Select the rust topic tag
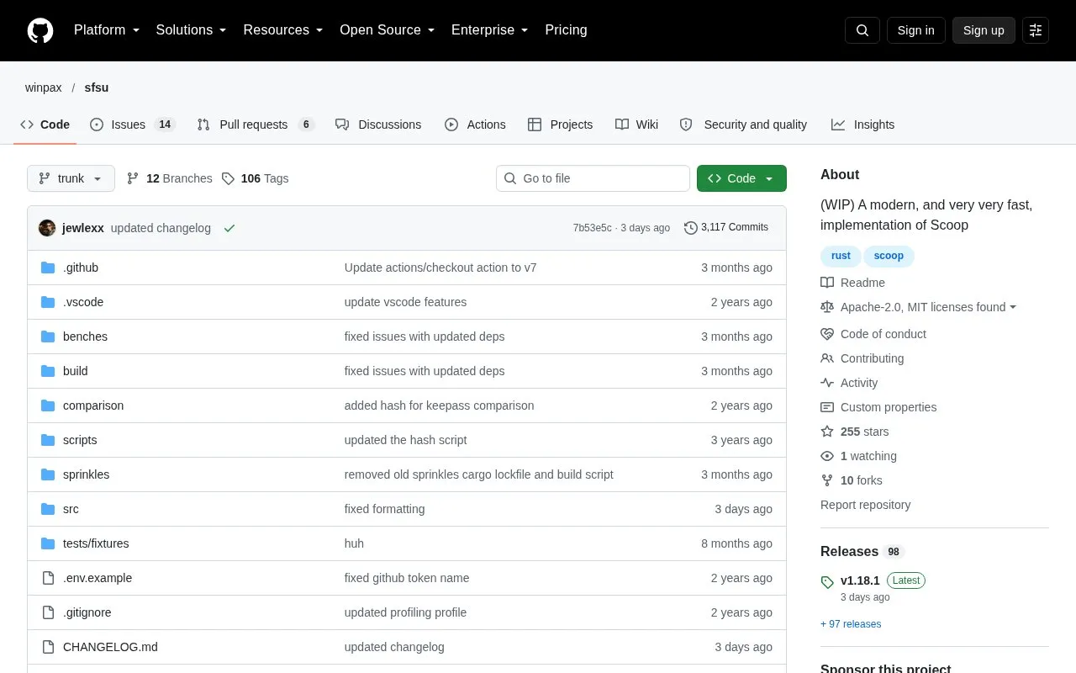Viewport: 1076px width, 673px height. (841, 256)
